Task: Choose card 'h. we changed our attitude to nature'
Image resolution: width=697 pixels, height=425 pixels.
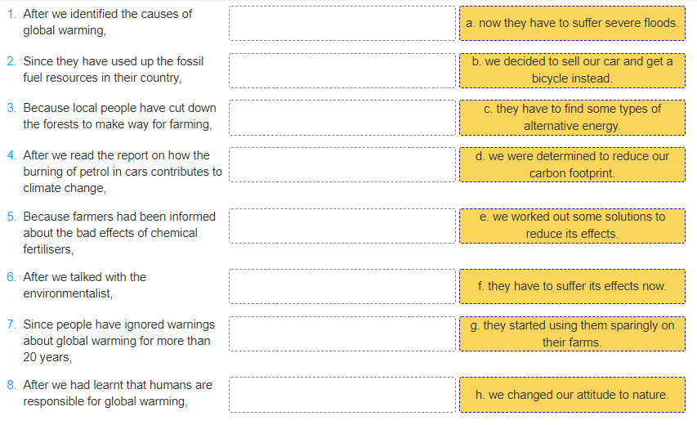Action: (572, 395)
